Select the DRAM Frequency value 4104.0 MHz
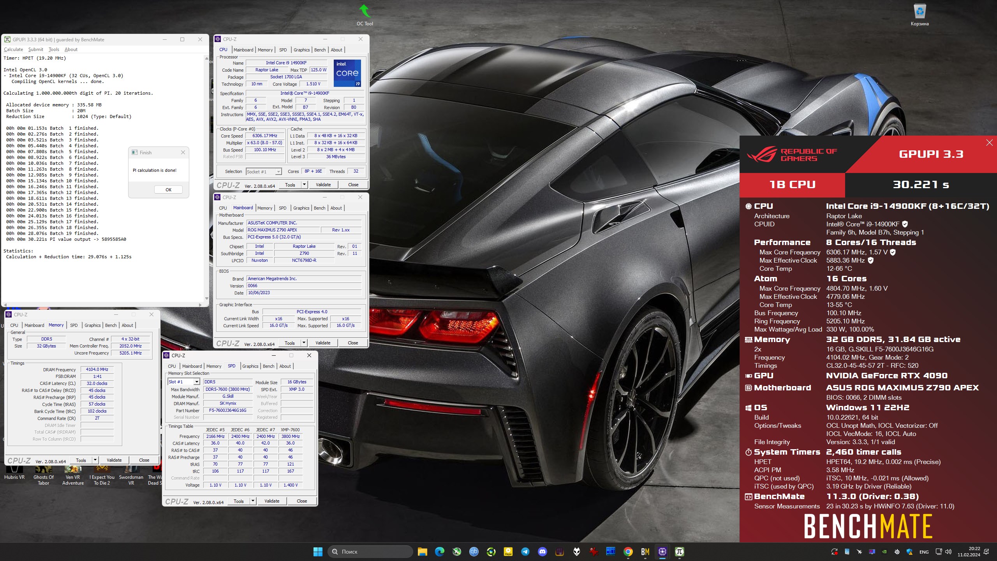Viewport: 997px width, 561px height. point(97,369)
